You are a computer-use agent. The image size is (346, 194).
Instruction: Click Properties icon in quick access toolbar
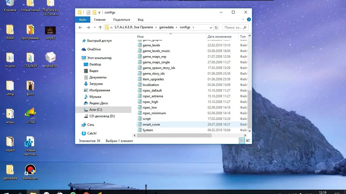(88, 12)
